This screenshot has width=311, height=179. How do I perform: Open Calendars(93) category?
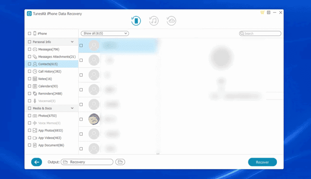point(48,86)
